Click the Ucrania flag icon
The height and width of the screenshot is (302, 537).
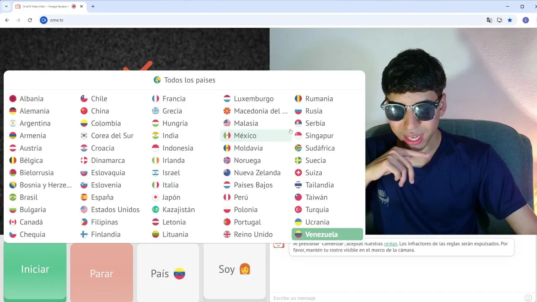click(x=298, y=222)
